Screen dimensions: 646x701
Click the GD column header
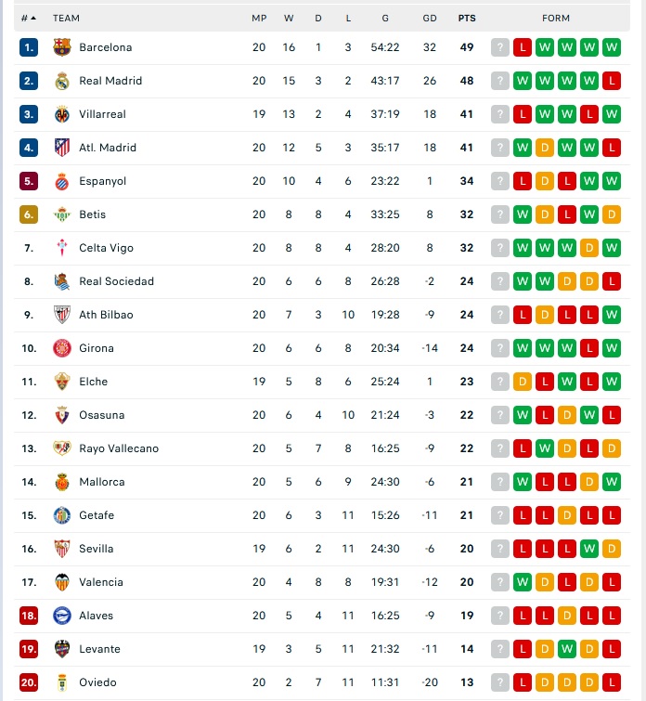point(430,18)
